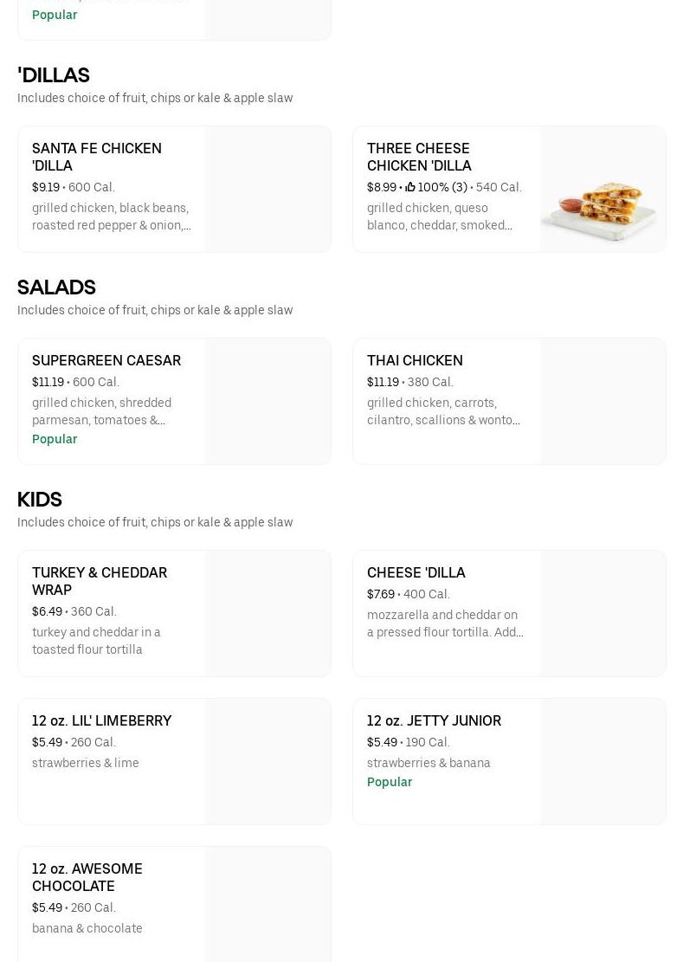
Task: Select the Thai Chicken salad title
Action: (415, 360)
